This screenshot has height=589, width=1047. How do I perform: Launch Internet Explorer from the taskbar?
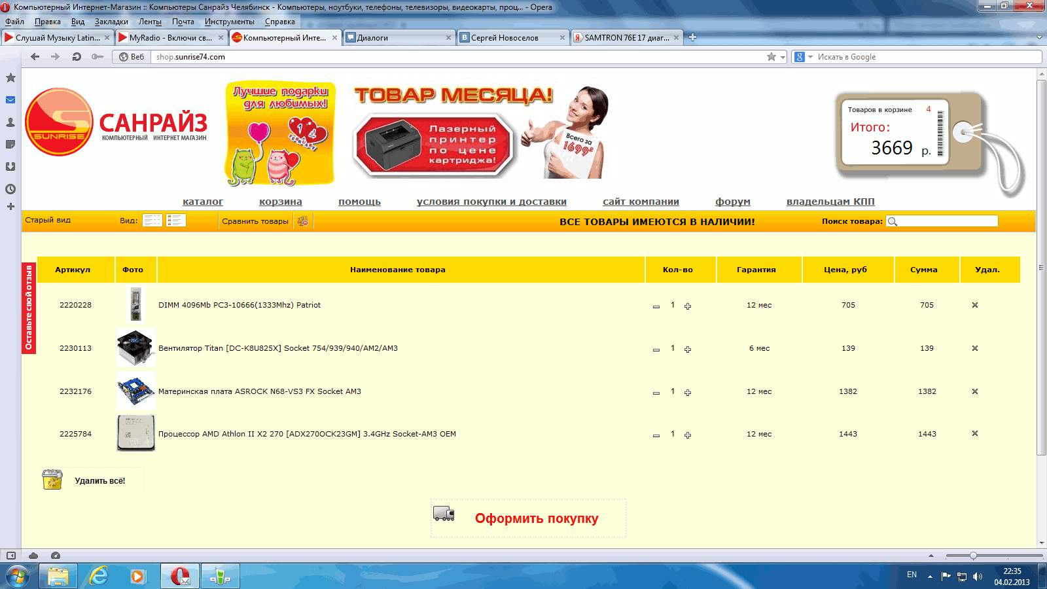tap(98, 577)
